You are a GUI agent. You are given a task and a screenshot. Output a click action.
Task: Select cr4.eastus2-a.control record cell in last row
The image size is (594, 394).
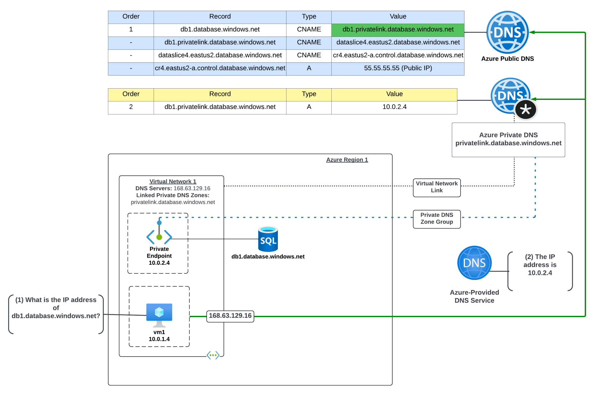coord(220,69)
